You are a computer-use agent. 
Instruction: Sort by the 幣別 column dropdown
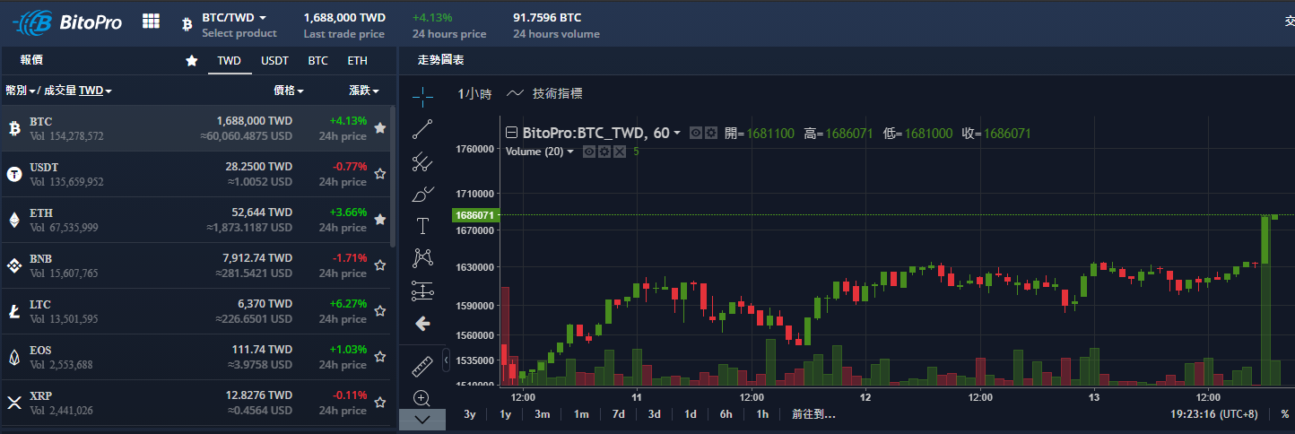(x=21, y=91)
